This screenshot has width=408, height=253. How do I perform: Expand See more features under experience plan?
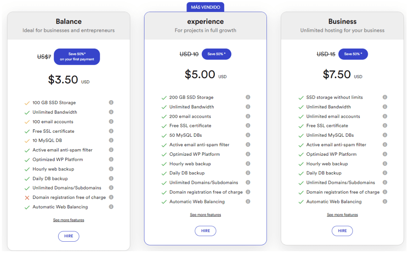[205, 215]
